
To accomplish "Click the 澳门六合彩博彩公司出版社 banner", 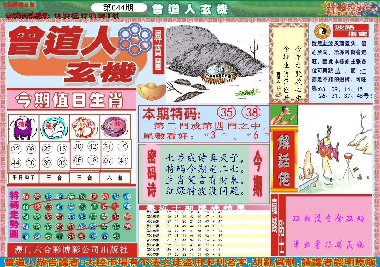I will click(72, 250).
